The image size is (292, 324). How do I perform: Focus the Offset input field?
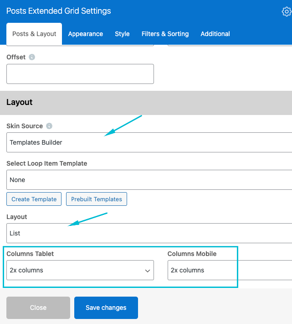click(80, 74)
